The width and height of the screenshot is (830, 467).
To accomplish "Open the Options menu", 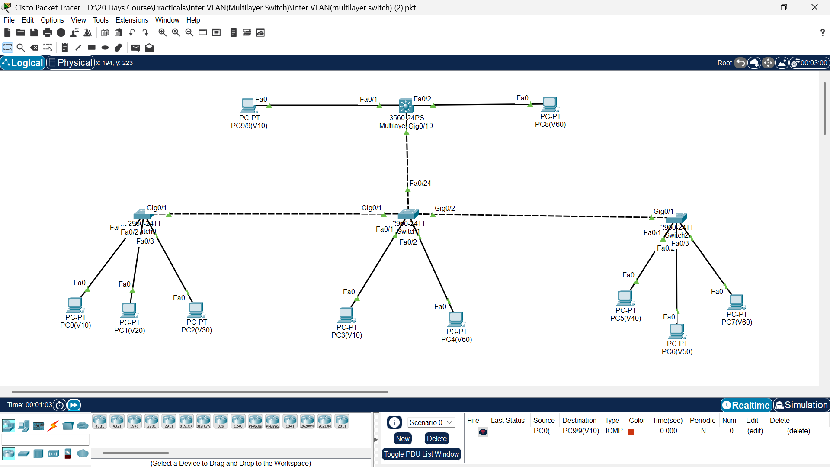I will tap(52, 20).
